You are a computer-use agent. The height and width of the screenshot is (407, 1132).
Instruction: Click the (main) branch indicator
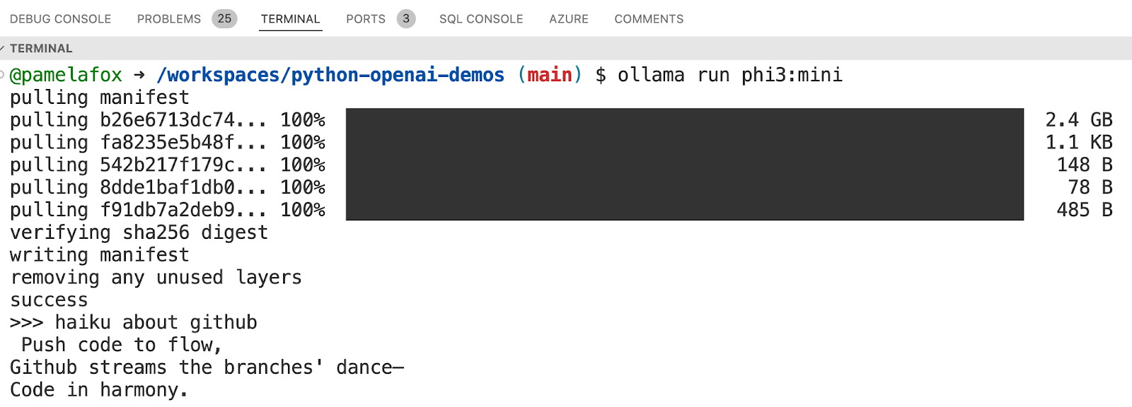coord(548,75)
